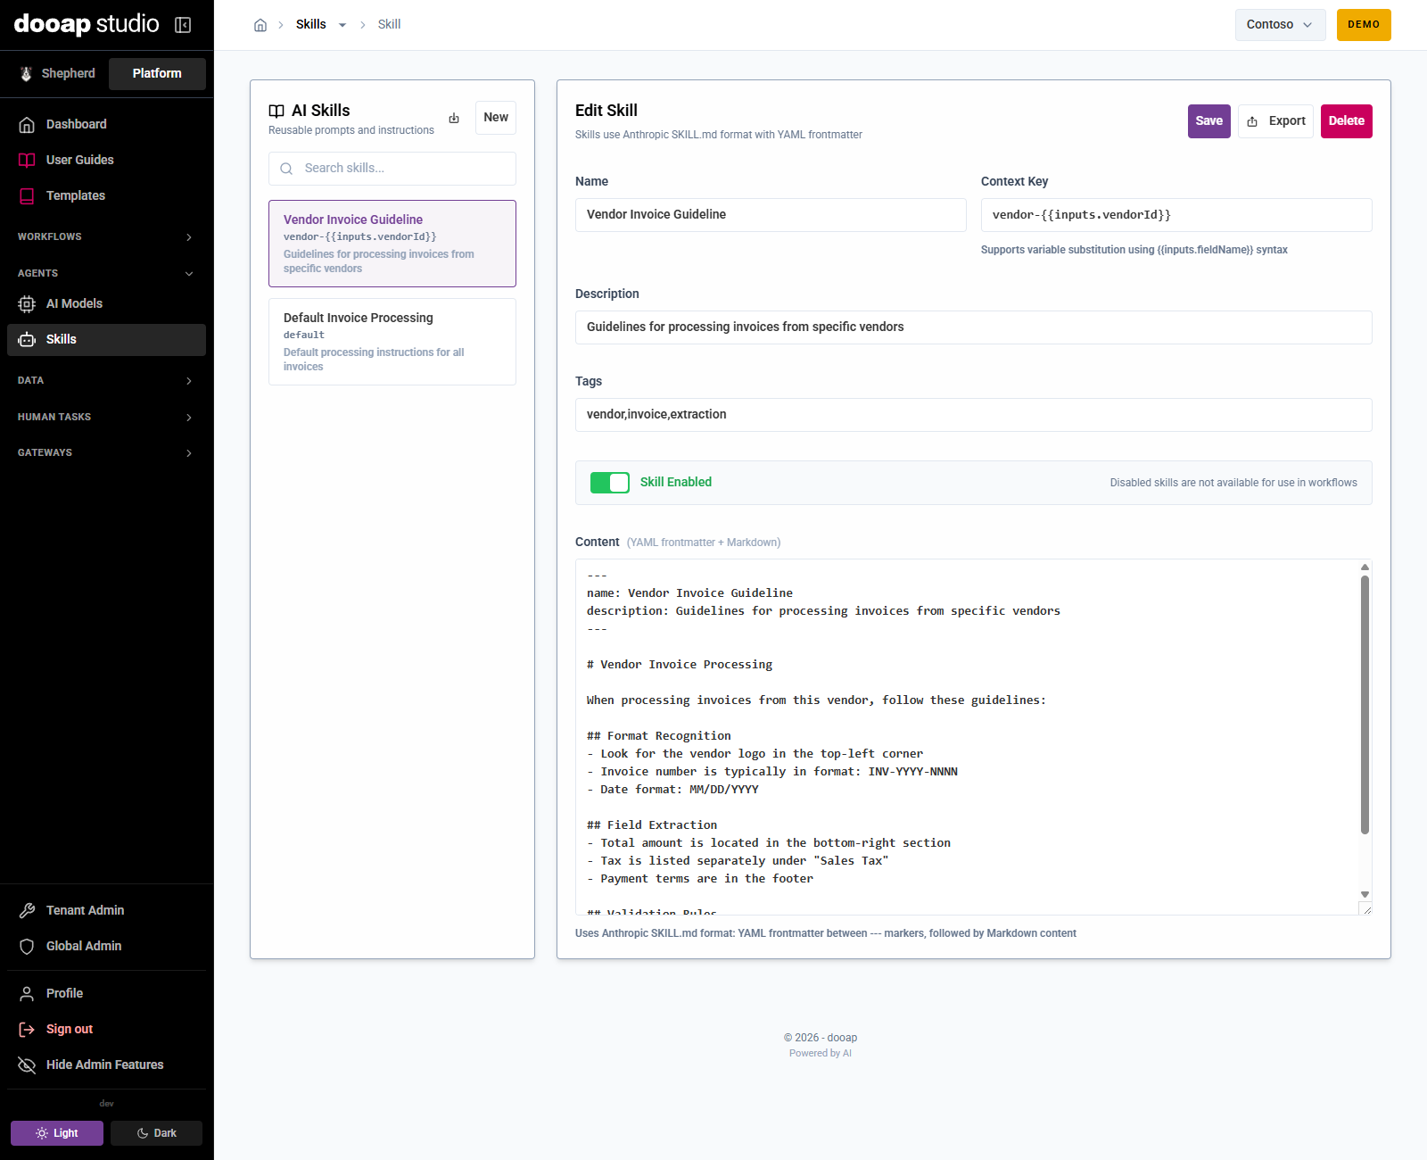Click the Templates icon in sidebar
This screenshot has width=1427, height=1160.
tap(27, 196)
